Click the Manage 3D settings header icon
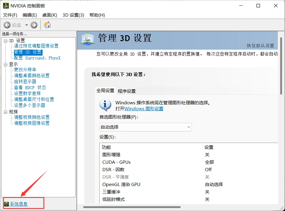285x211 pixels. 88,39
